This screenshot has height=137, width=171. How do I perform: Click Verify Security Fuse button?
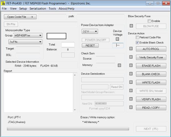click(151, 57)
